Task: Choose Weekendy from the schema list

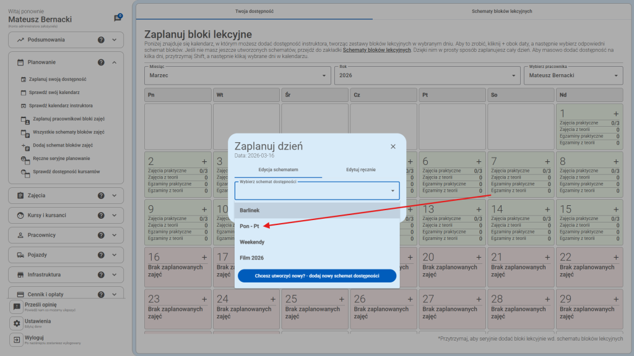Action: [x=252, y=242]
